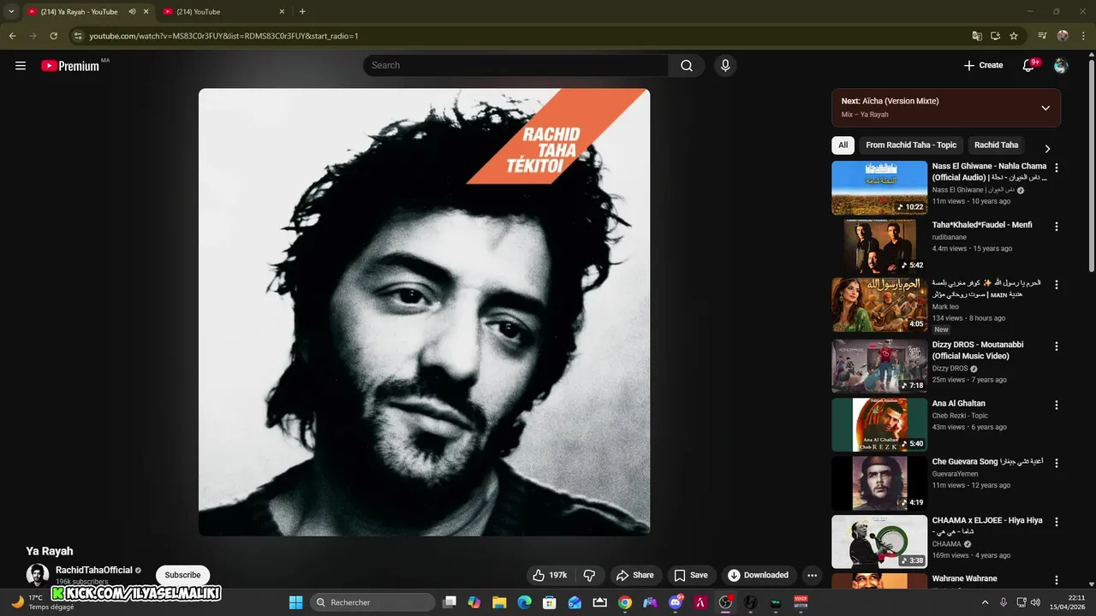
Task: Like the Ya Rayah video
Action: point(550,575)
